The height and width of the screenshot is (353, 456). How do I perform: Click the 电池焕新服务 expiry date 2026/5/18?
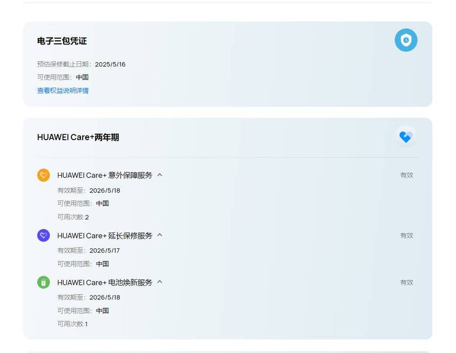(105, 297)
